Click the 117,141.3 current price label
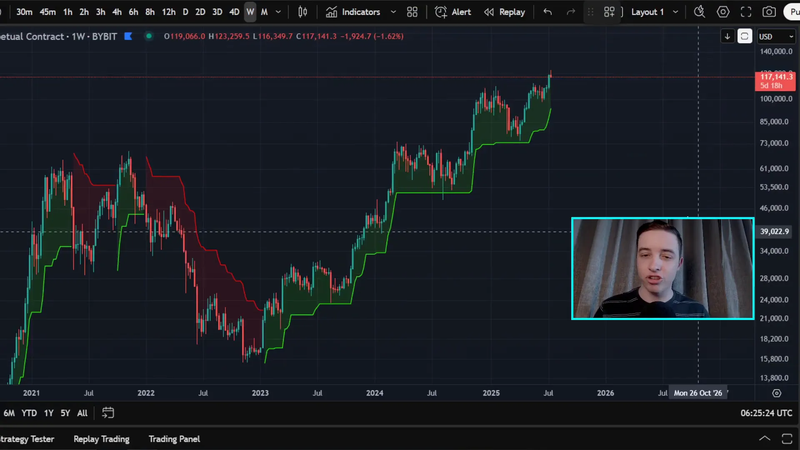 776,81
